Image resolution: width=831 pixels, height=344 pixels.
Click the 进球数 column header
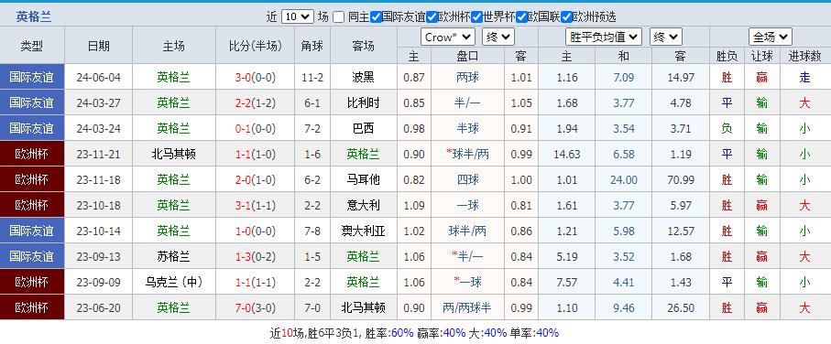pyautogui.click(x=804, y=56)
